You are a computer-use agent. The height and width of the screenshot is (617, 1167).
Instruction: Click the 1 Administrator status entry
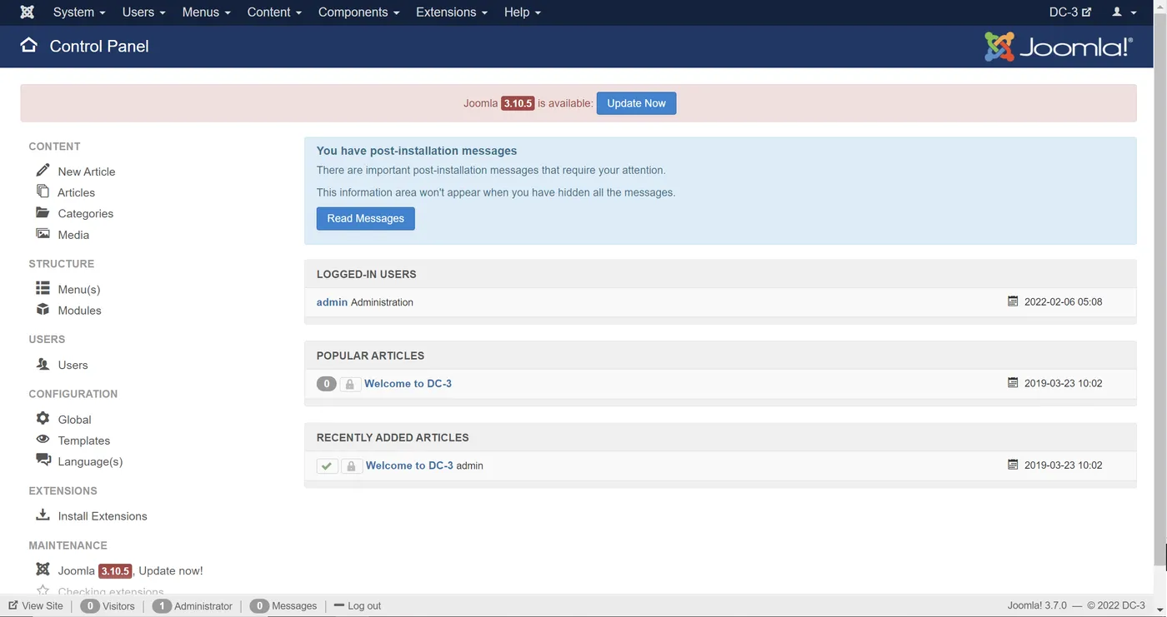click(193, 605)
